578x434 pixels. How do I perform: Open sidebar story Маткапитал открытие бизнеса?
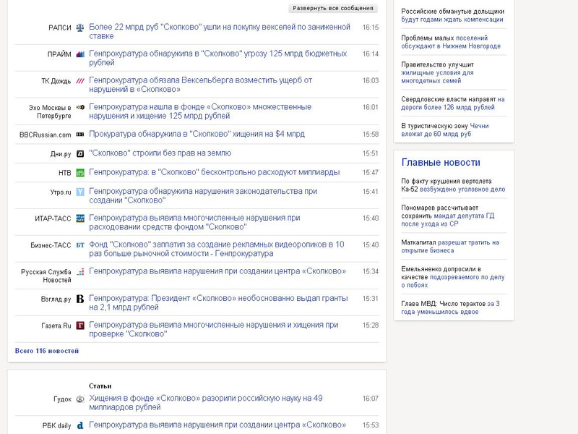(x=450, y=247)
